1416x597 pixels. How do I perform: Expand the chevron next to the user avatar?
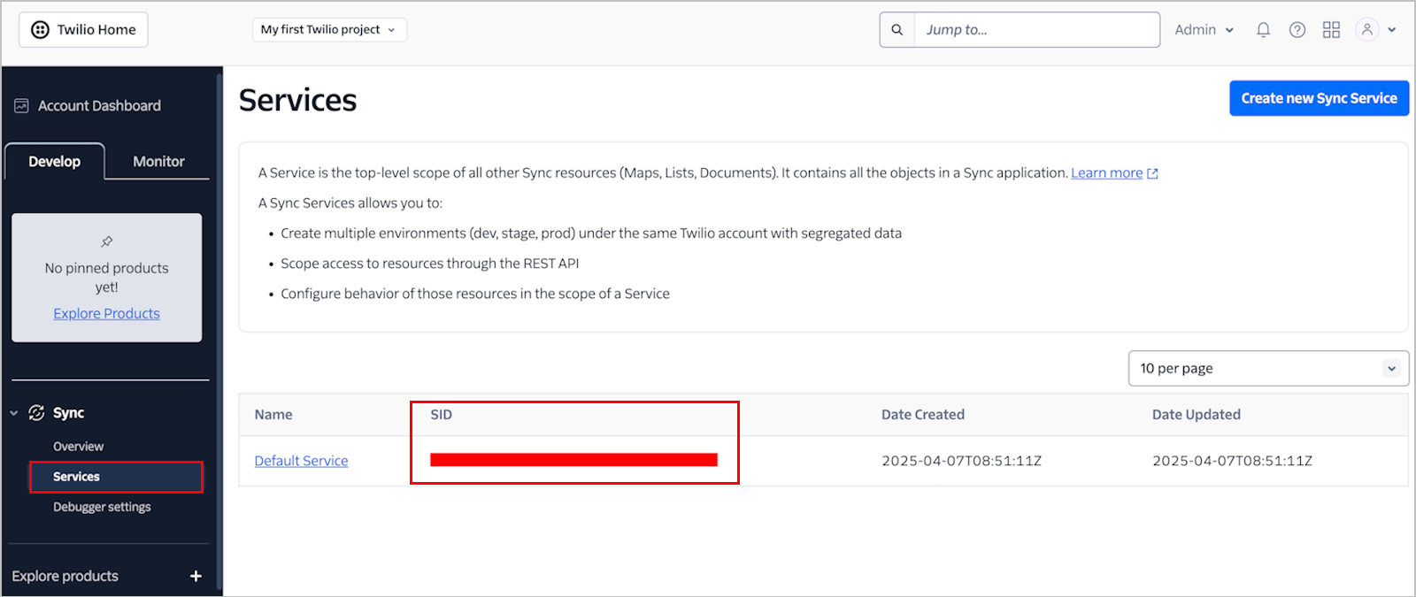point(1392,30)
